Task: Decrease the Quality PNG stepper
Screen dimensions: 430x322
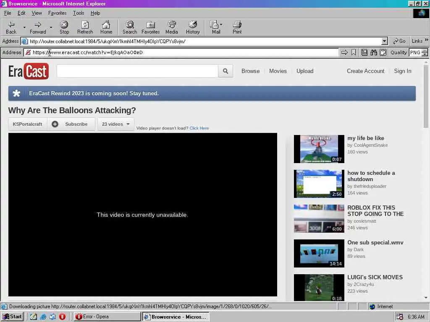Action: pyautogui.click(x=425, y=54)
